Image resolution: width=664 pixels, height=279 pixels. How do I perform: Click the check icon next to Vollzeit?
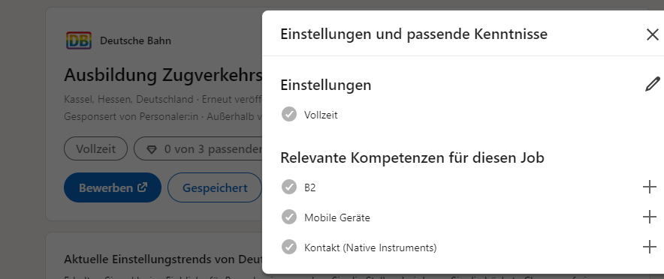tap(289, 114)
